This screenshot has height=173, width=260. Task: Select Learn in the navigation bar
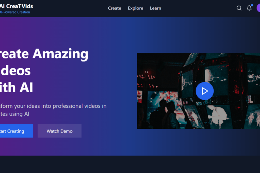click(x=155, y=8)
